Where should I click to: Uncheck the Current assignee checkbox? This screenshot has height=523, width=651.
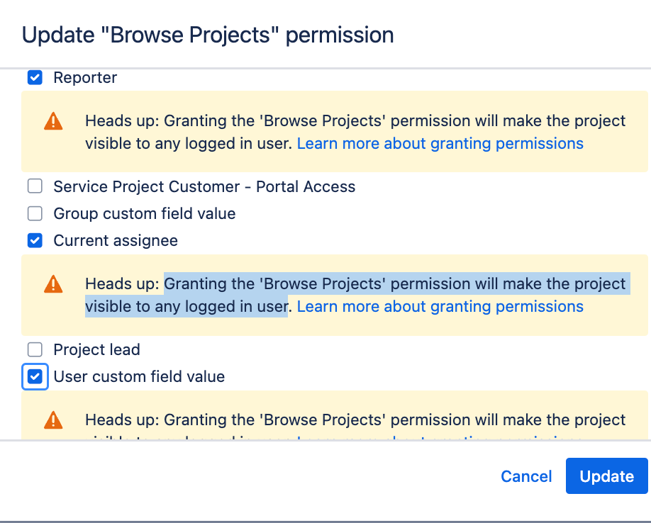coord(35,241)
